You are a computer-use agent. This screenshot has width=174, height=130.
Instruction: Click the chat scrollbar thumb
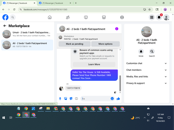click(x=120, y=83)
